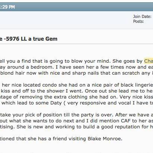Select the 'Posts:' label under Join Date

point(138,21)
